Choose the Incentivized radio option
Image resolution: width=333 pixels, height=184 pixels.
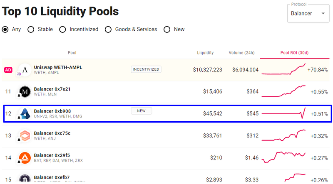tap(62, 29)
